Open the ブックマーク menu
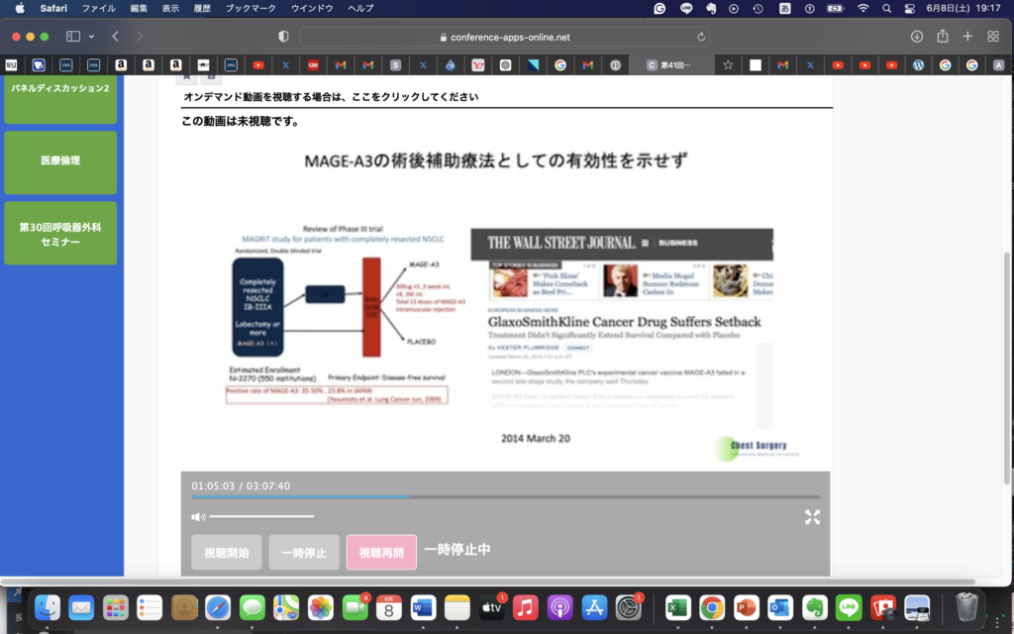This screenshot has height=634, width=1014. tap(250, 8)
